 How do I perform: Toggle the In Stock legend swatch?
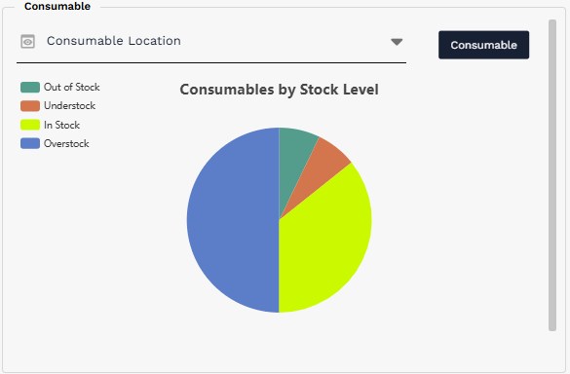pos(30,125)
